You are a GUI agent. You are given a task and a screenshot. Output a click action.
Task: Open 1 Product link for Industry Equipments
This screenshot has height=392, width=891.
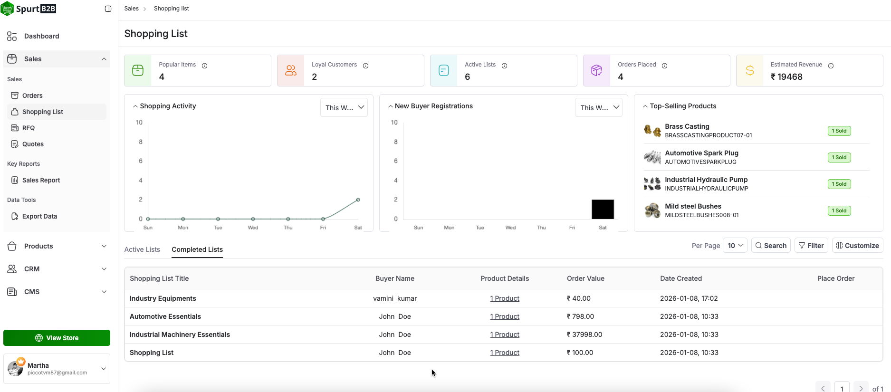[x=505, y=298]
